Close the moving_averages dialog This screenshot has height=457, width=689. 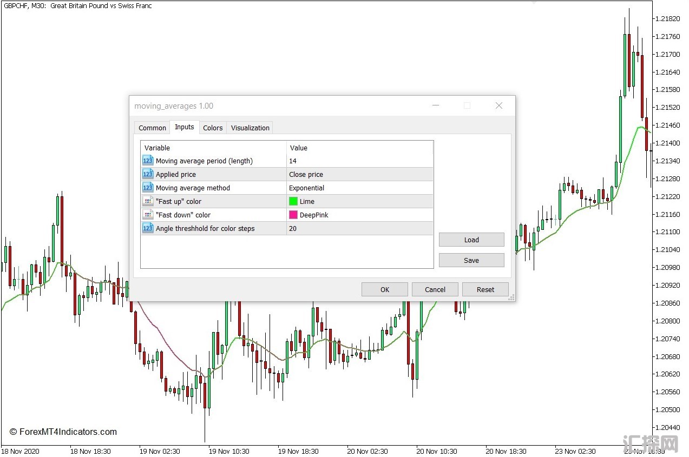[x=499, y=105]
